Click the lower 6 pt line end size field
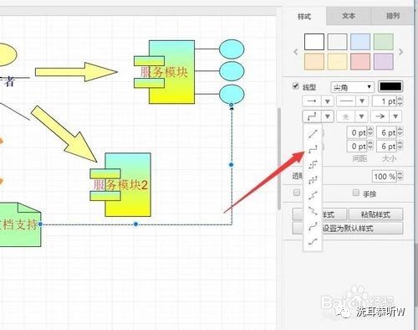Viewport: 418px width, 330px height. pos(387,147)
